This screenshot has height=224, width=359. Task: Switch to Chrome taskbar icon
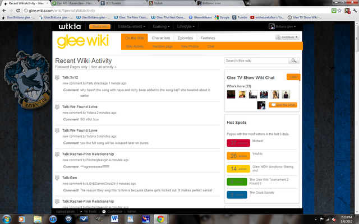click(160, 219)
